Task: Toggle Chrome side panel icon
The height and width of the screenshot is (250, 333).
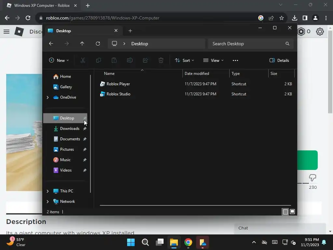Action: point(305,18)
